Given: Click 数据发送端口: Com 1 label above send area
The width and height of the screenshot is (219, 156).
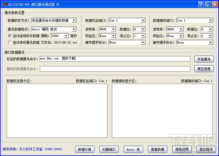Looking at the screenshot, I should [92, 81].
